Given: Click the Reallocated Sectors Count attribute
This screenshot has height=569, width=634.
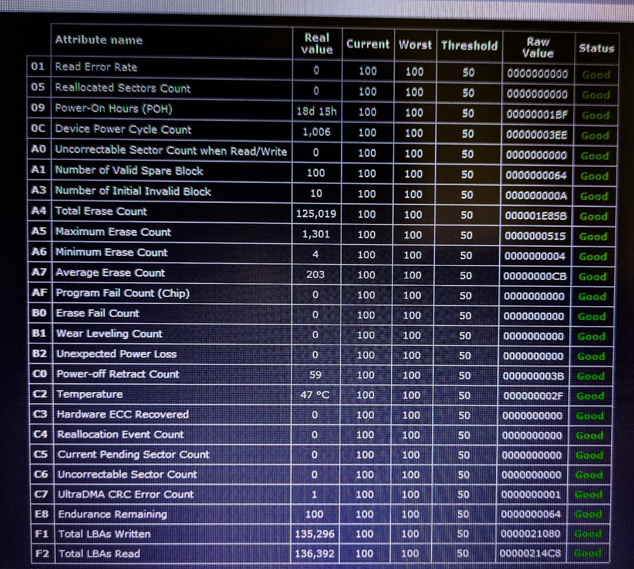Looking at the screenshot, I should click(x=123, y=88).
